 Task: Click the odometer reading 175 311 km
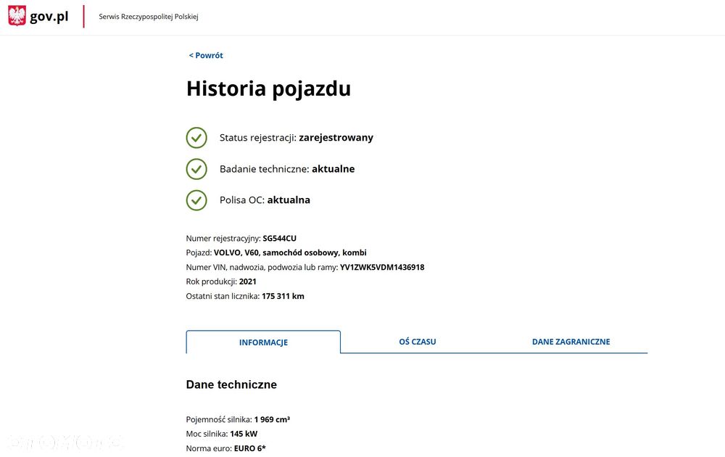click(283, 296)
